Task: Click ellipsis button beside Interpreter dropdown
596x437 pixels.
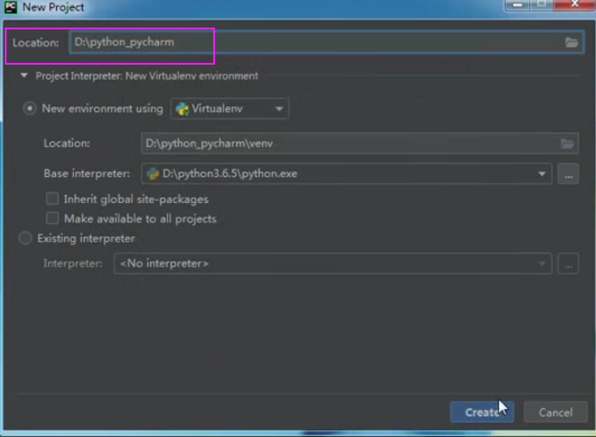Action: [568, 264]
